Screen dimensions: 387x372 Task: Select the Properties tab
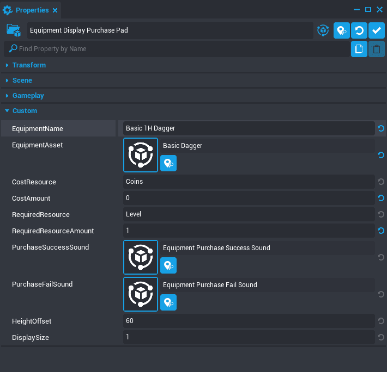pyautogui.click(x=31, y=10)
